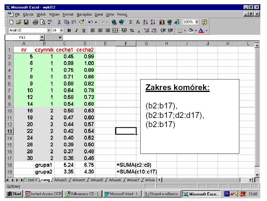Viewport: 267px width, 201px height.
Task: Switch to the Arkusz3 sheet tab
Action: [61, 180]
